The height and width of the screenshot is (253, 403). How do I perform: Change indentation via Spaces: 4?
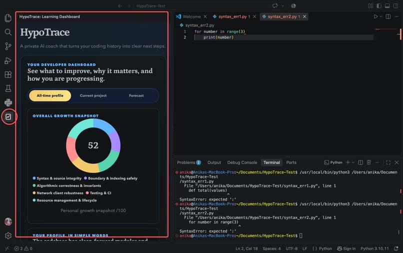pyautogui.click(x=271, y=248)
